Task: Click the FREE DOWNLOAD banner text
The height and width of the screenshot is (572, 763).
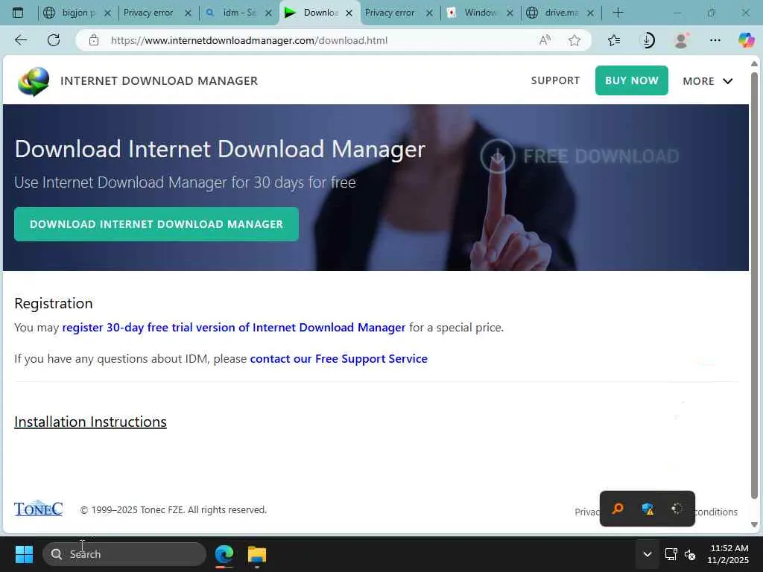Action: (x=601, y=156)
